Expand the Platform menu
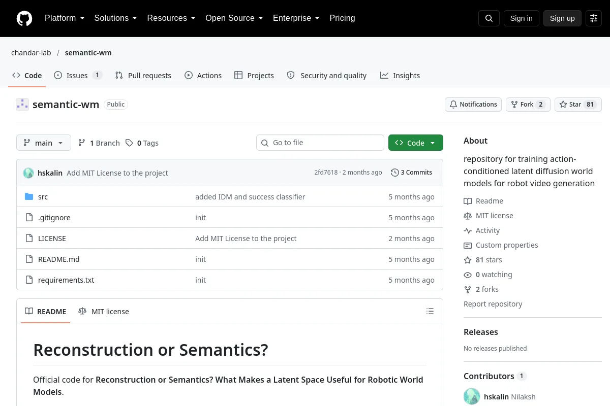 65,18
